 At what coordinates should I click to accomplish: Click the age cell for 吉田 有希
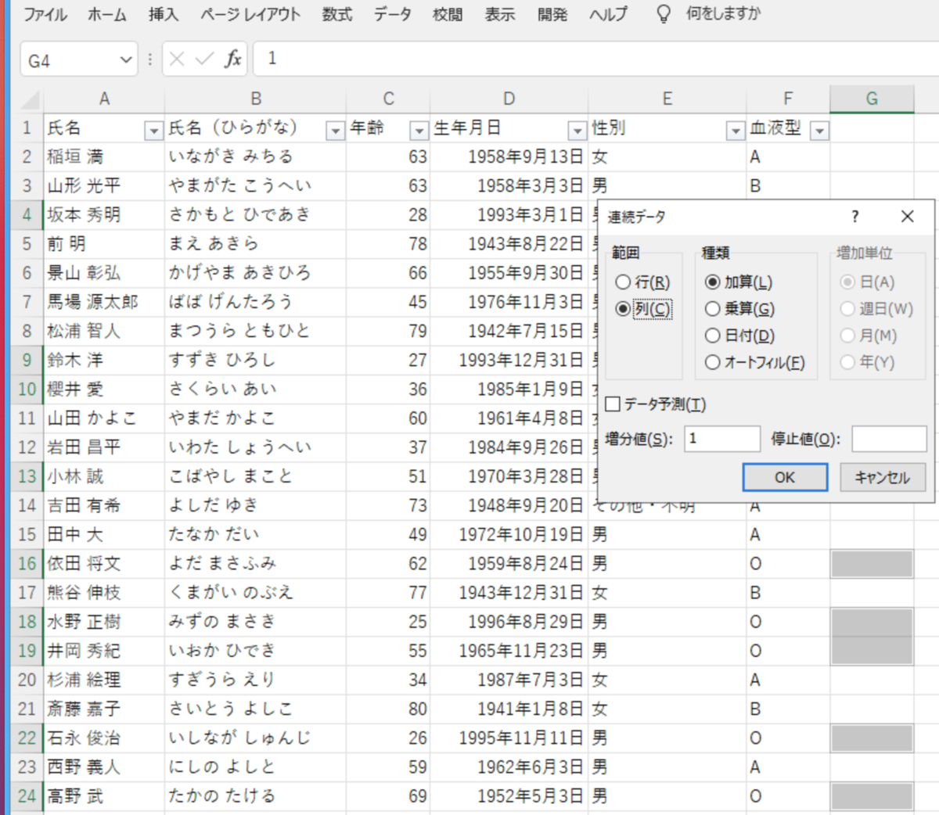click(x=388, y=506)
